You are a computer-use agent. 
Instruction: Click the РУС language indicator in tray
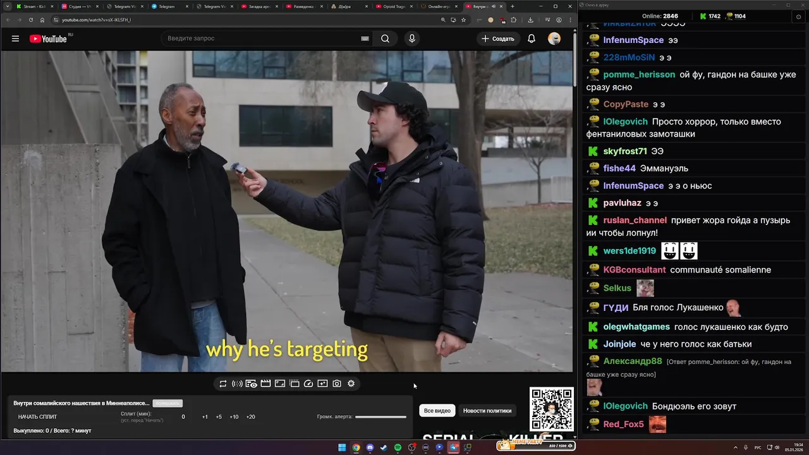[x=758, y=447]
